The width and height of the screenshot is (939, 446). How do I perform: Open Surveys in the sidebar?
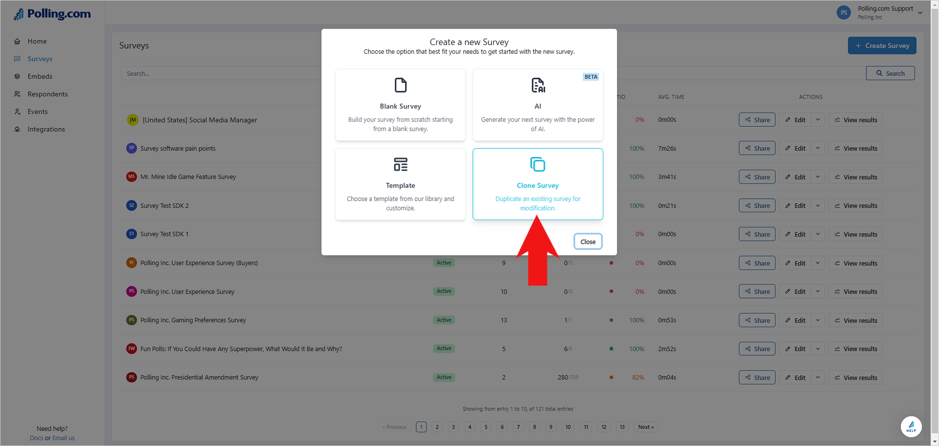click(40, 59)
